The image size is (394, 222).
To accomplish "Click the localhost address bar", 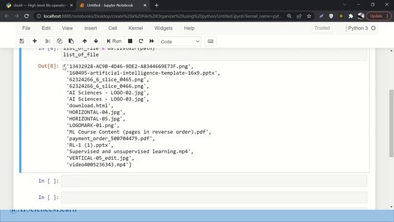I will 162,16.
